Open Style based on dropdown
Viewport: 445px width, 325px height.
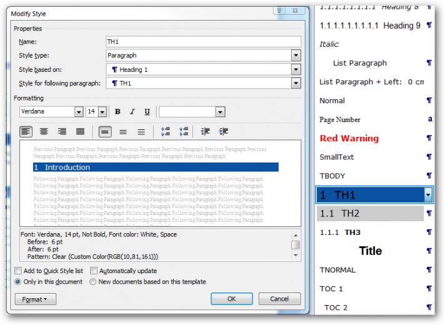296,69
